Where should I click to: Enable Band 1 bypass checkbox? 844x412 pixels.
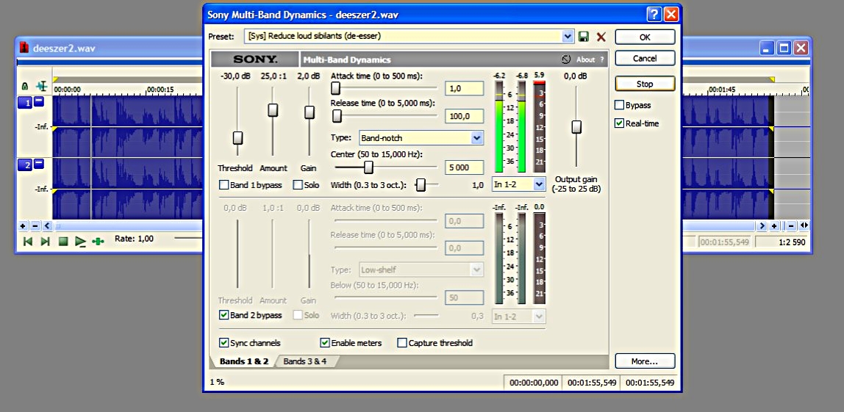tap(224, 185)
